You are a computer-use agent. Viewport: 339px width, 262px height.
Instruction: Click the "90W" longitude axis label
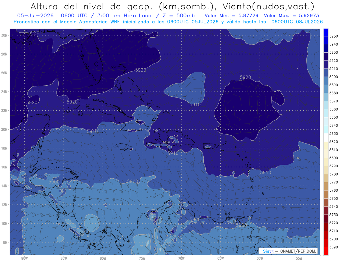pyautogui.click(x=24, y=258)
